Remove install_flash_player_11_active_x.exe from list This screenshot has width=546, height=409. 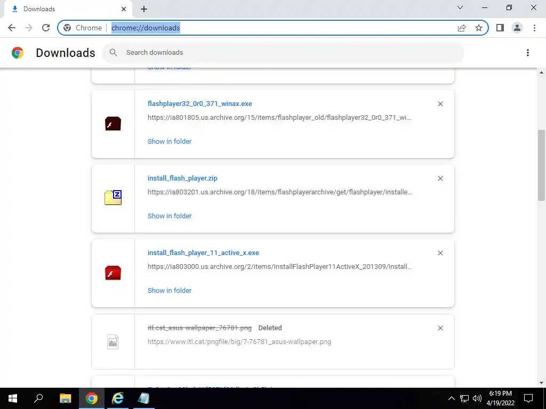click(440, 253)
